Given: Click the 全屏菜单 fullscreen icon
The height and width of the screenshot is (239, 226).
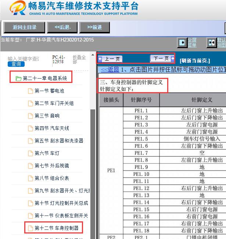Looking at the screenshot, I should (x=183, y=43).
